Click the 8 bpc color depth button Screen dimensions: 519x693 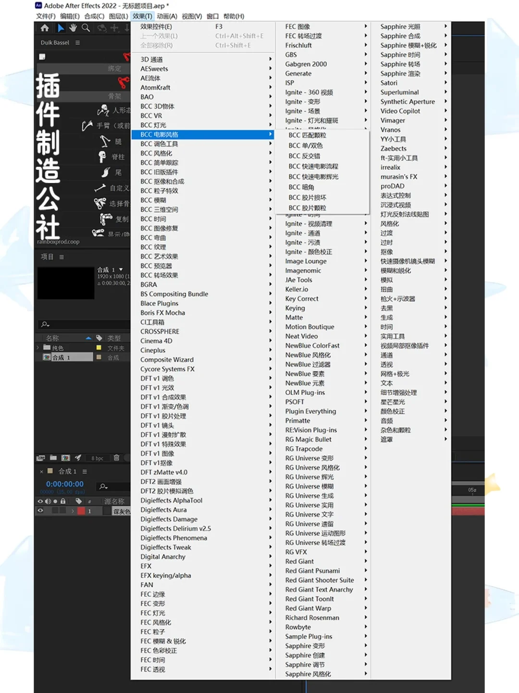coord(98,458)
